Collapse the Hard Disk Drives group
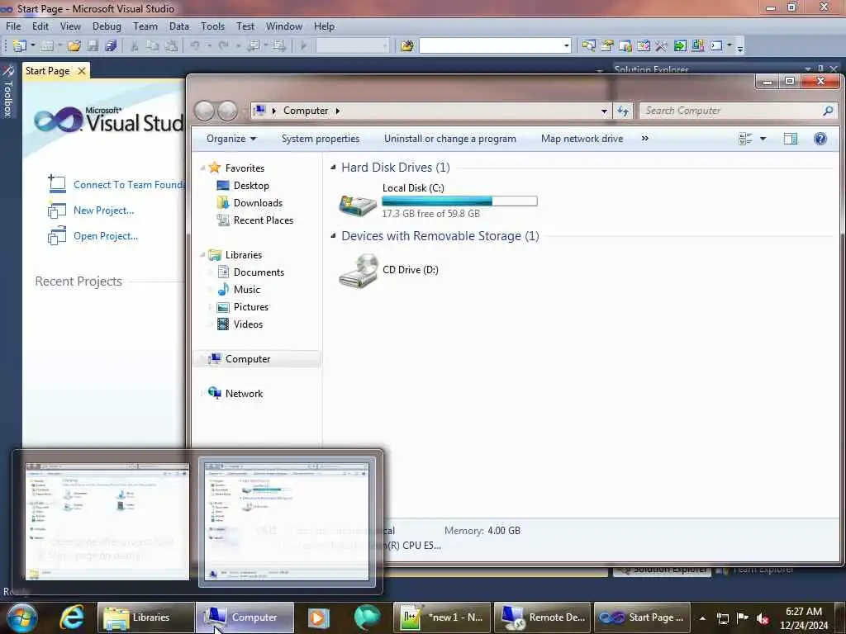Screen dimensions: 846x634 tap(333, 167)
